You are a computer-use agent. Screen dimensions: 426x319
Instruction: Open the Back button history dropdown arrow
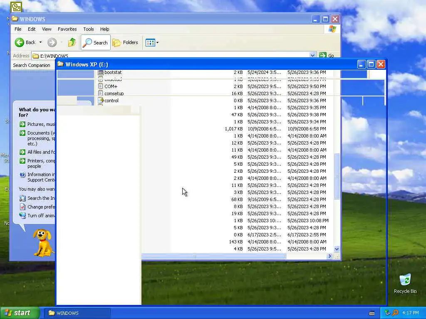pos(40,42)
